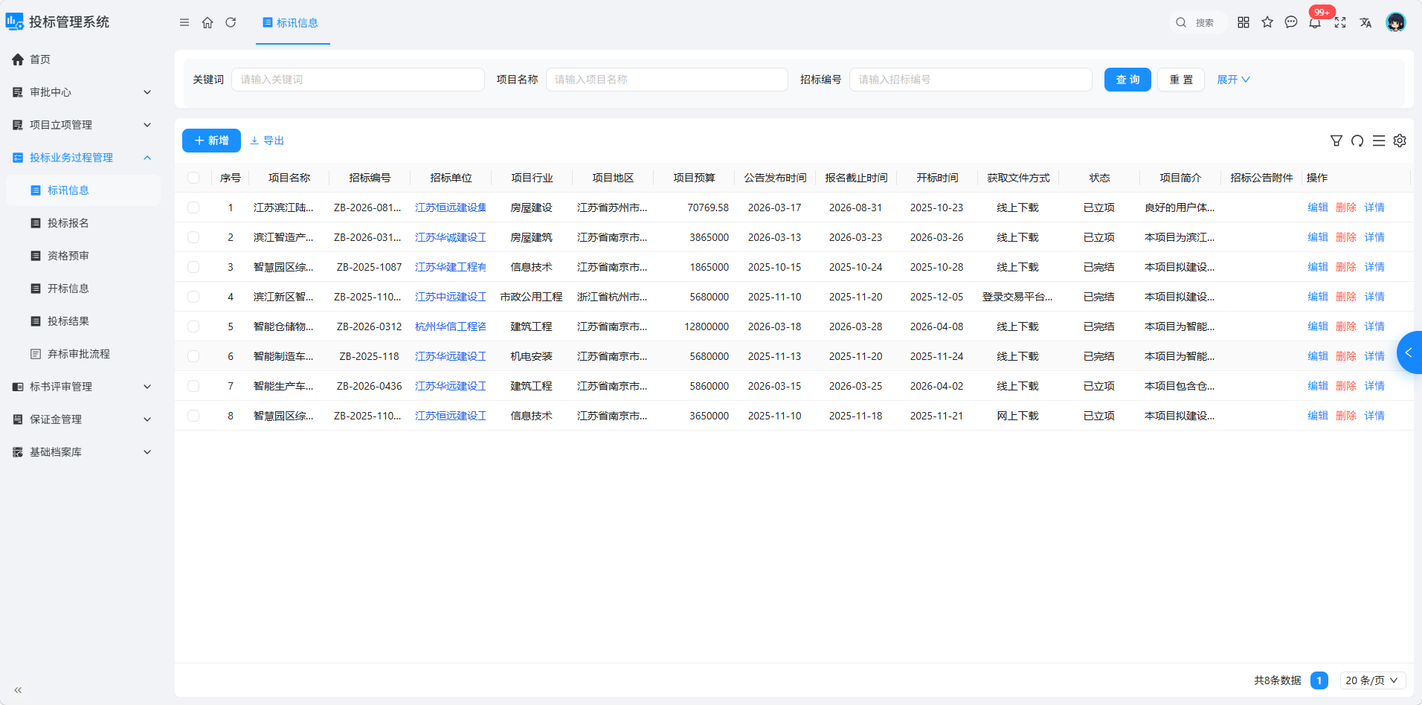The height and width of the screenshot is (705, 1422).
Task: Click the refresh page icon in header
Action: pos(231,22)
